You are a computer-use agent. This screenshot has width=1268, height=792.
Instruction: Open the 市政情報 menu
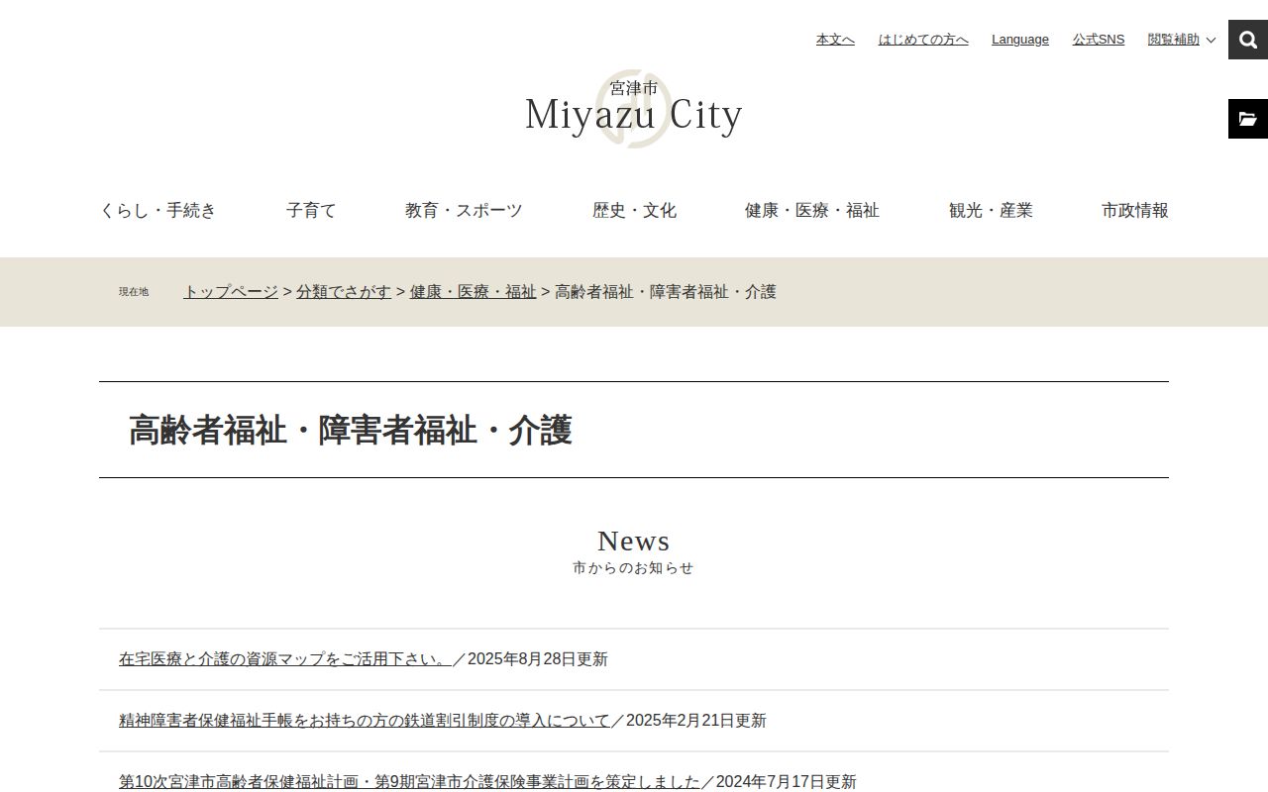coord(1135,210)
